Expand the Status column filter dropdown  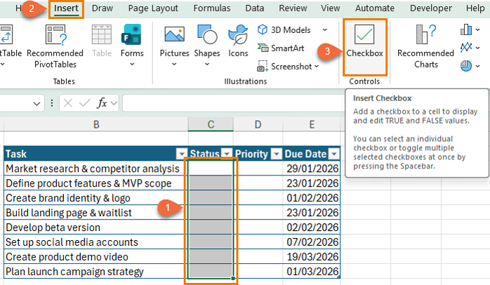227,154
